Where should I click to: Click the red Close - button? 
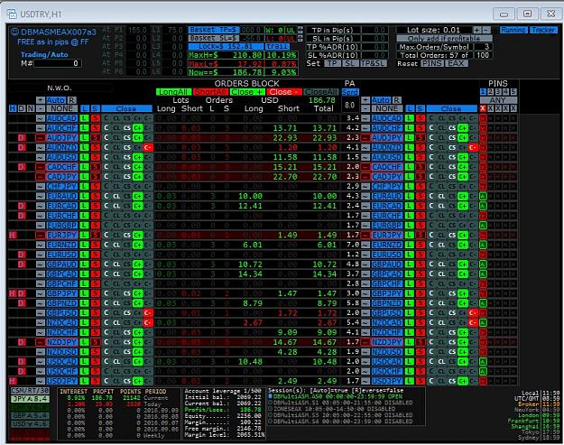[284, 92]
